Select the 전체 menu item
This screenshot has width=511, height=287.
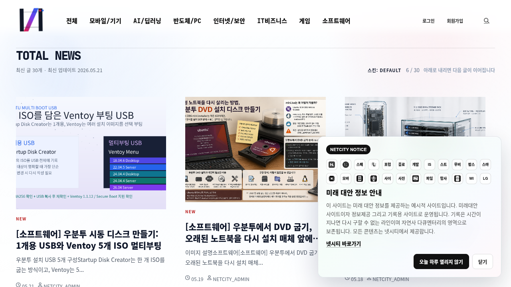[x=72, y=21]
